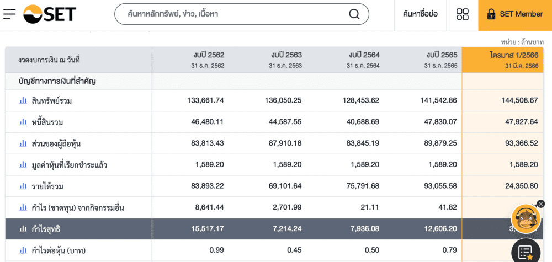Screen dimensions: 552x262
Task: Click chart icon beside รายได้รวม
Action: click(23, 186)
